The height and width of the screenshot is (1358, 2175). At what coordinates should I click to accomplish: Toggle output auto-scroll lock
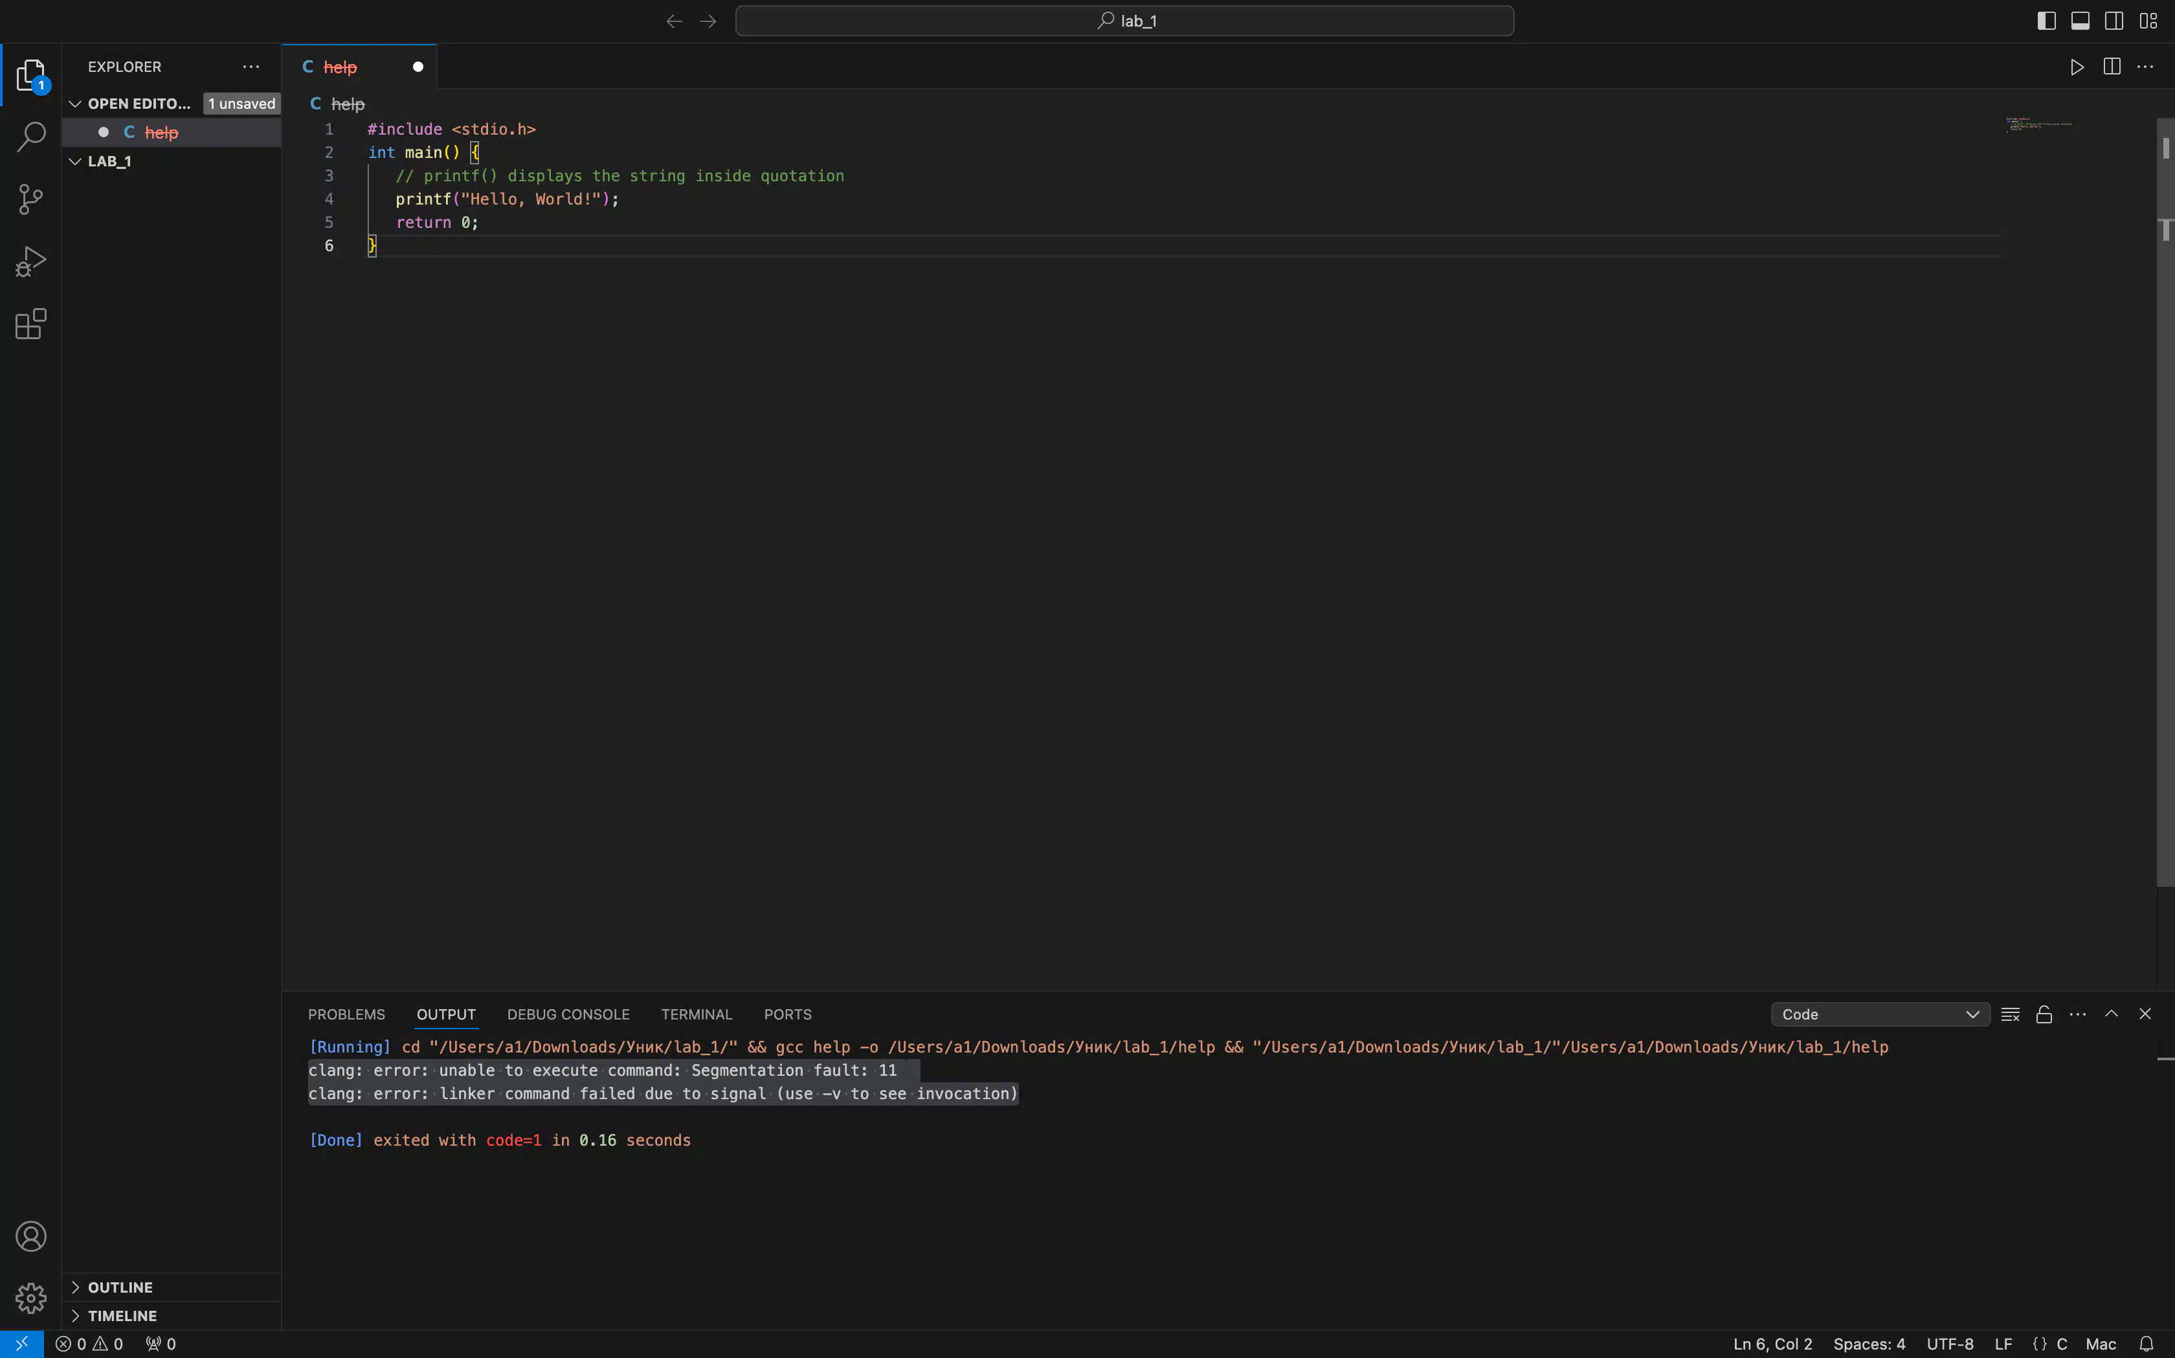click(2044, 1014)
